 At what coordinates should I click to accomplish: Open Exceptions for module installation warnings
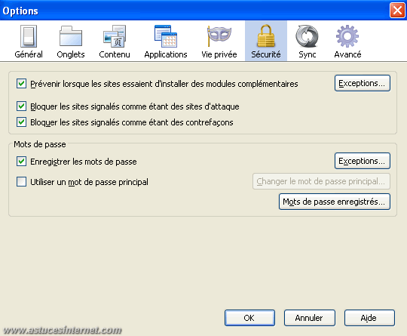(x=363, y=83)
